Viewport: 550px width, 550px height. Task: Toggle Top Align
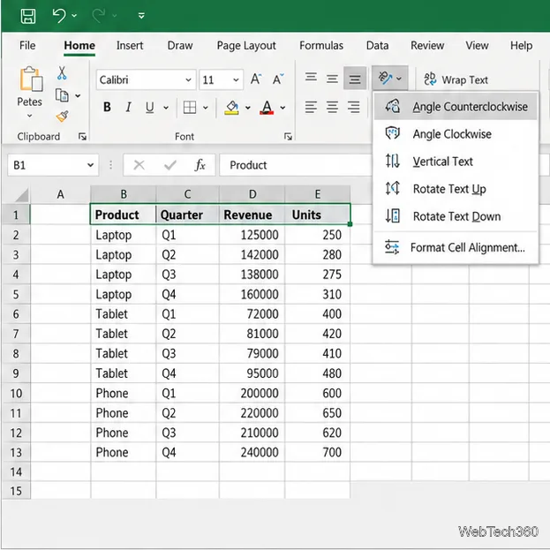[311, 78]
